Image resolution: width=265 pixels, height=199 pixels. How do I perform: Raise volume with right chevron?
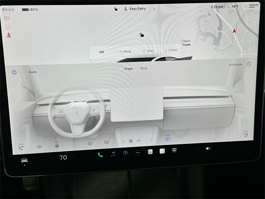(219, 148)
